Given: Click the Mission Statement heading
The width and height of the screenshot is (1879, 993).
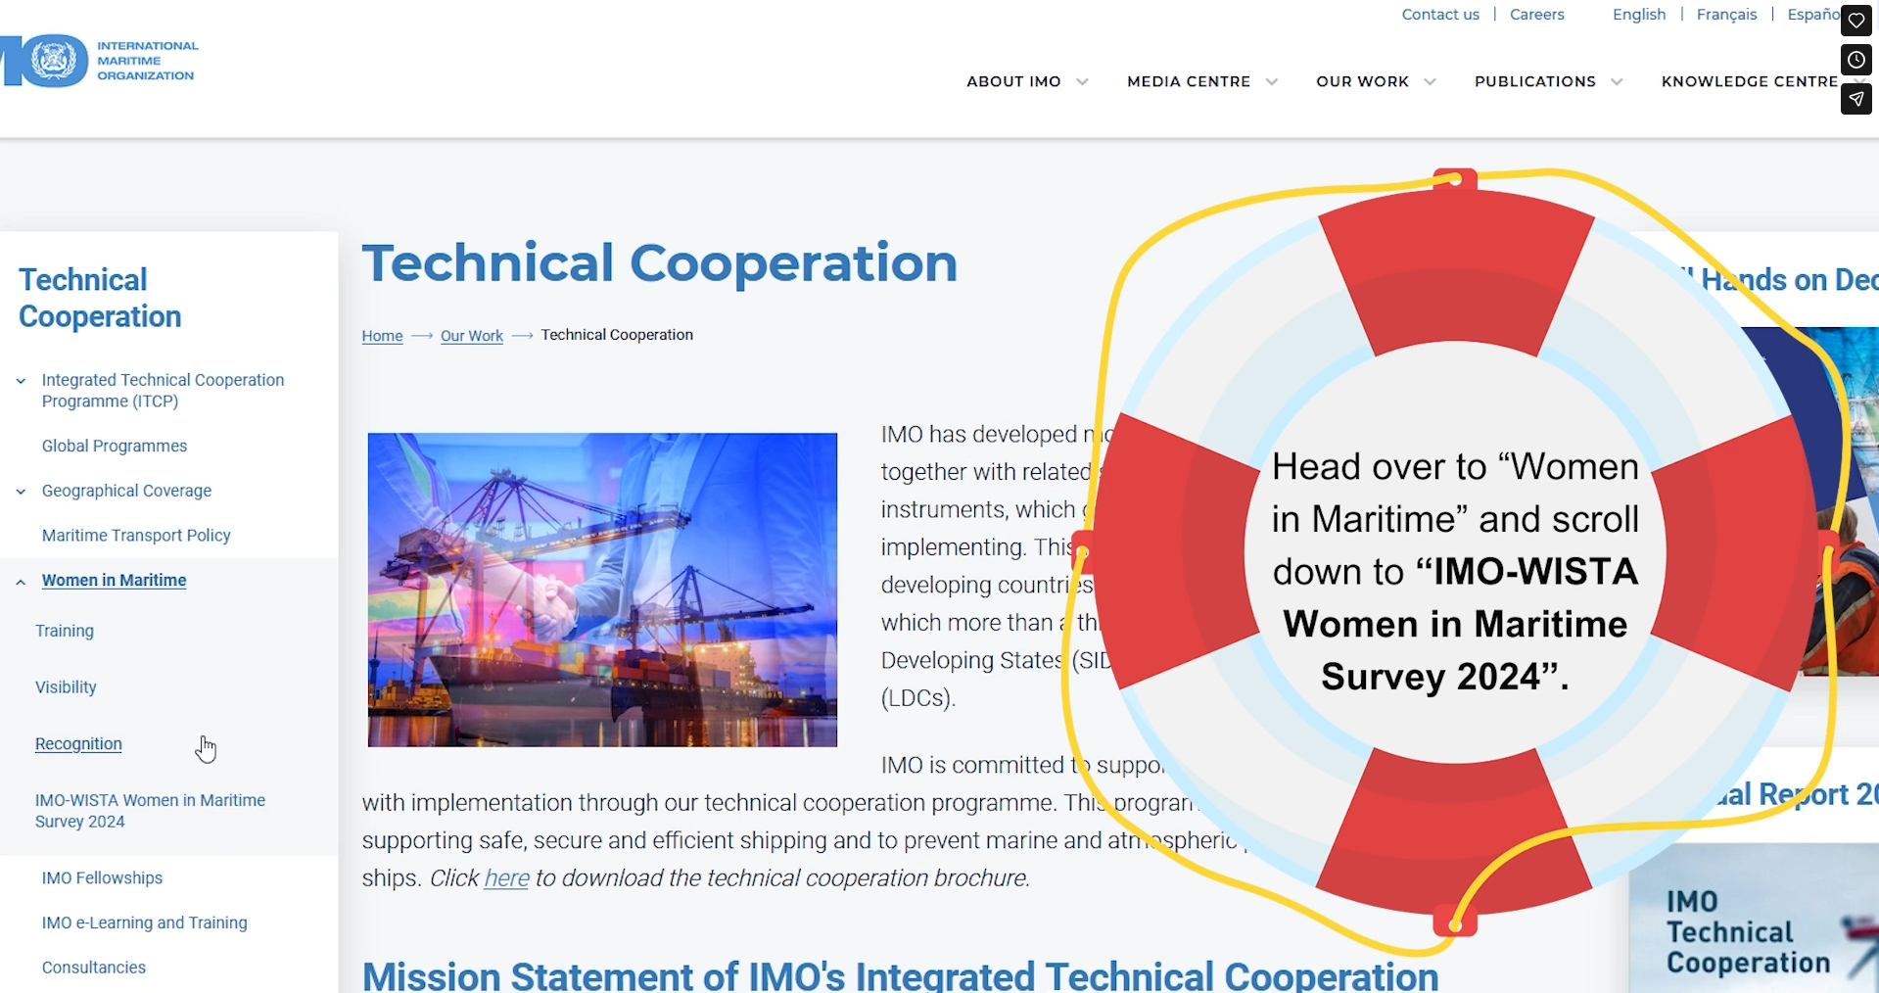Looking at the screenshot, I should pyautogui.click(x=900, y=976).
